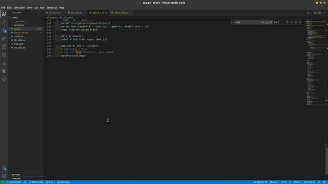Screen dimensions: 328x184
Task: Open the GitHub view in activity bar
Action: click(x=4, y=71)
